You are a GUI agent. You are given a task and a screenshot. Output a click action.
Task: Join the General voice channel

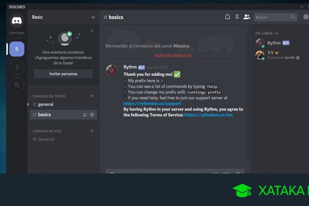click(x=63, y=139)
